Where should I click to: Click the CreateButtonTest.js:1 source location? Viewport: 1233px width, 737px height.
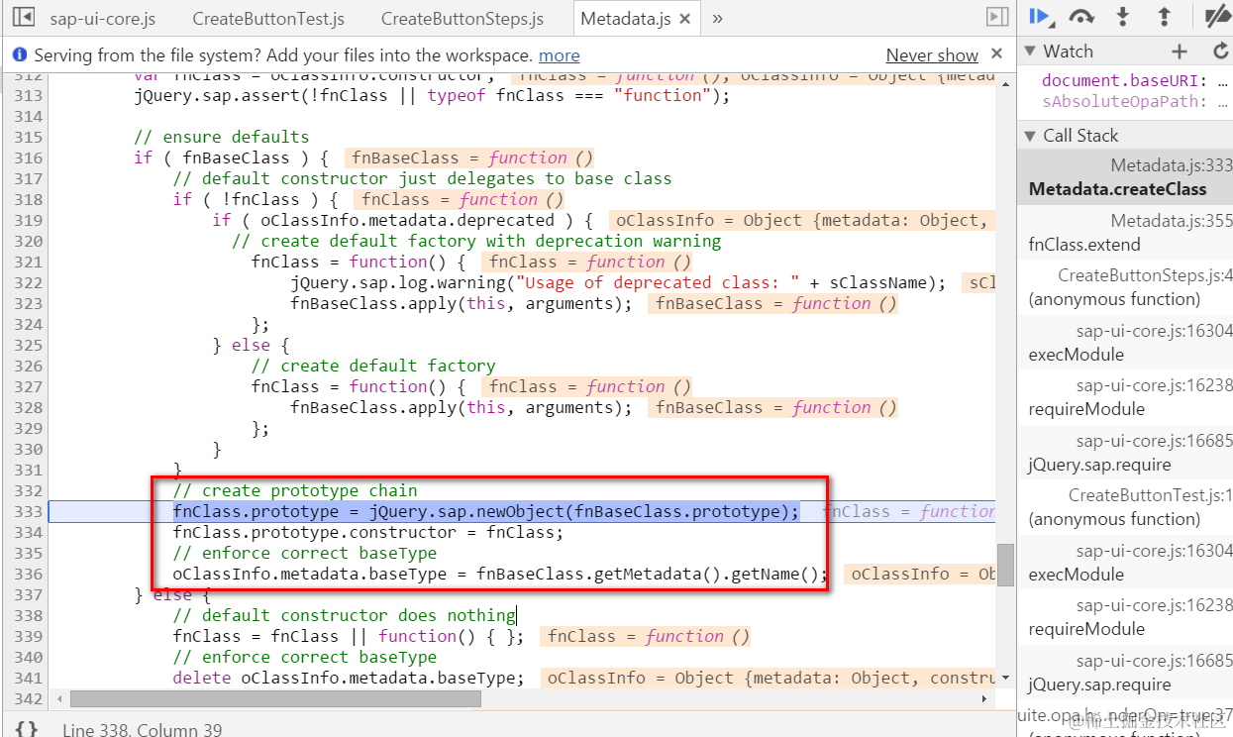point(1150,495)
